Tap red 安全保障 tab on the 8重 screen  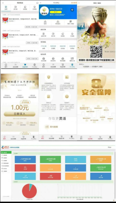point(90,138)
